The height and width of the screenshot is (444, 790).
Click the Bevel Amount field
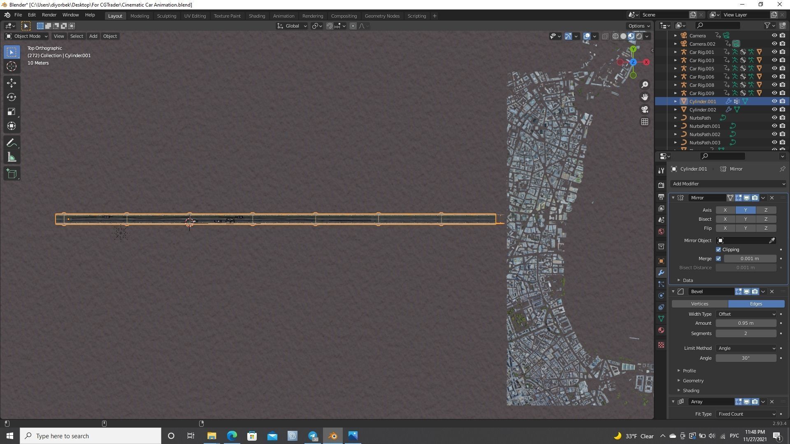pos(746,323)
